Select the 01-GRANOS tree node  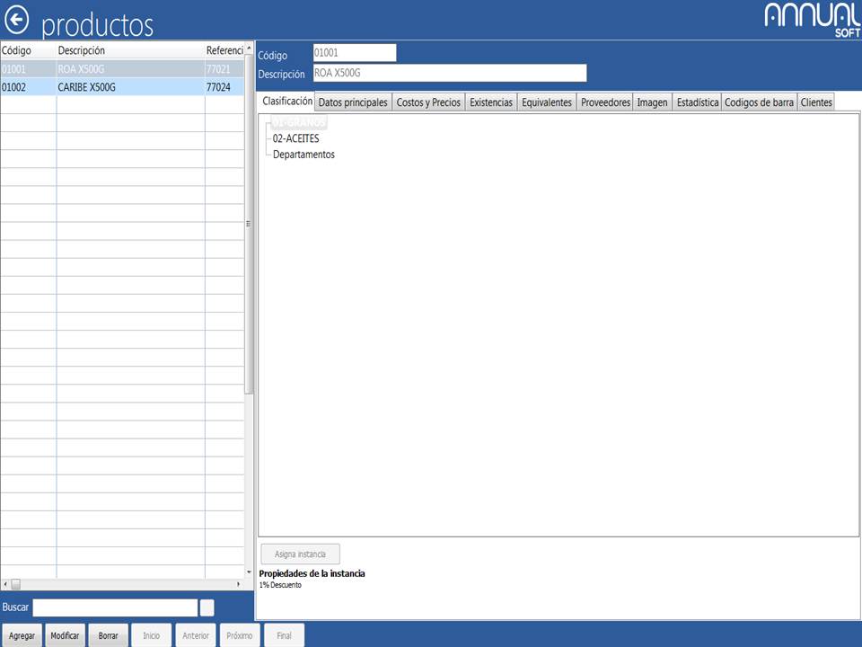pyautogui.click(x=299, y=122)
